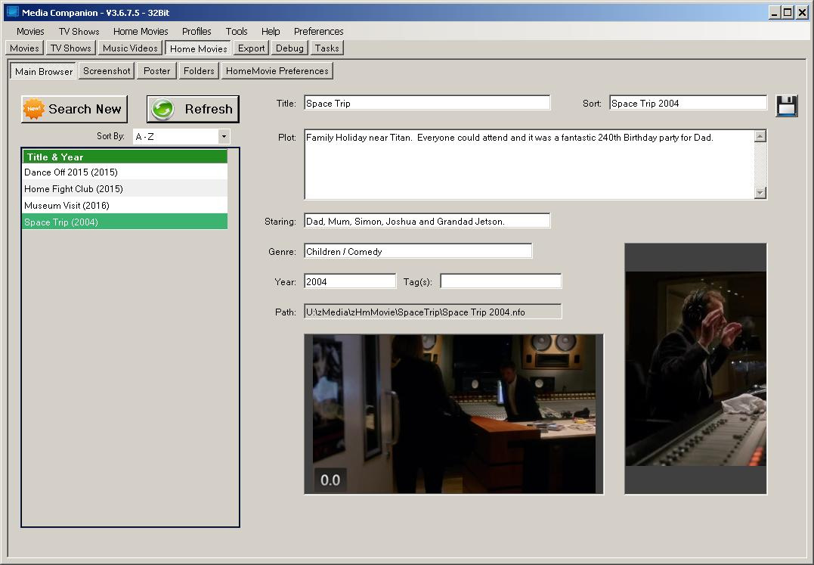
Task: Click the Genre text field
Action: (x=417, y=251)
